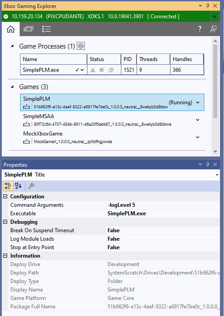Select the MockXboxGame game entry
Viewport: 224px width, 316px height.
pos(112,137)
